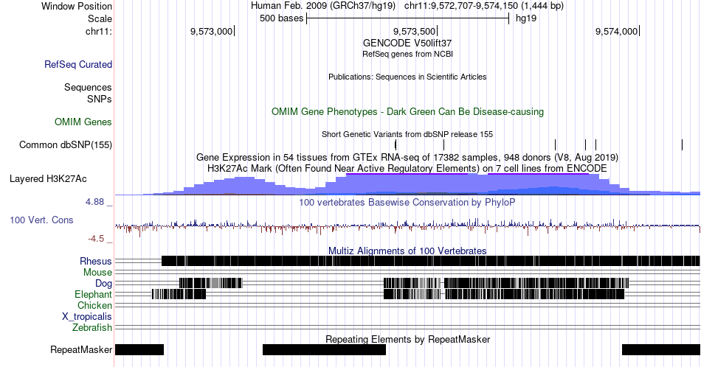
Task: Click the GENCODE V50lift37 track title
Action: tap(407, 43)
